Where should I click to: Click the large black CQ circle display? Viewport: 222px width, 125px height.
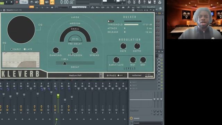tap(21, 30)
